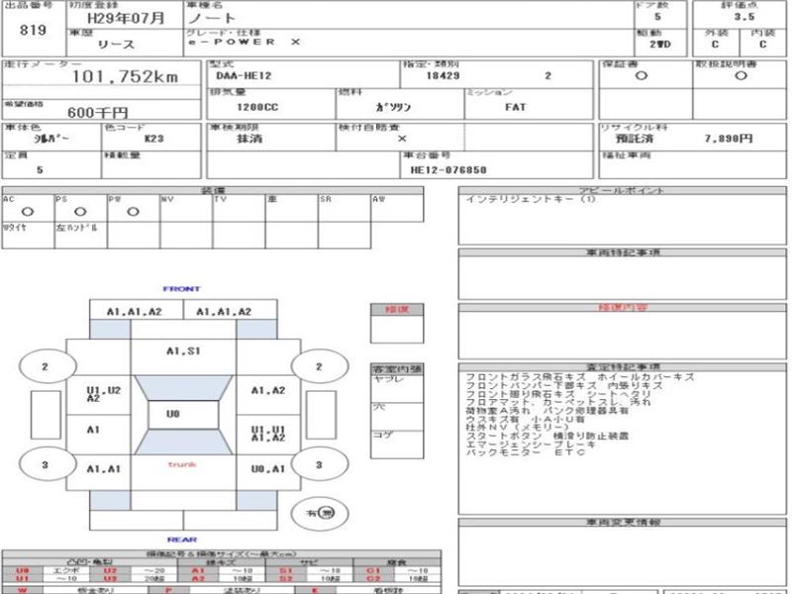Select the transmission value FAT
Screen dimensions: 792x594
point(515,107)
